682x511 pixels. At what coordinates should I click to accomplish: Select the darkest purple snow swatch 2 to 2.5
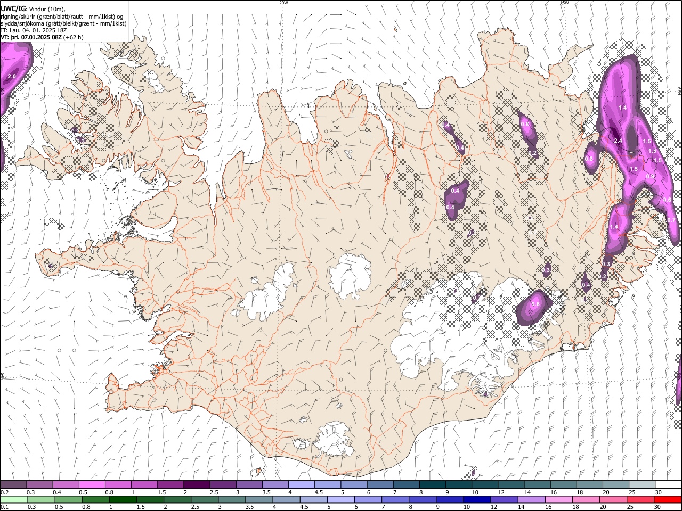[x=197, y=484]
